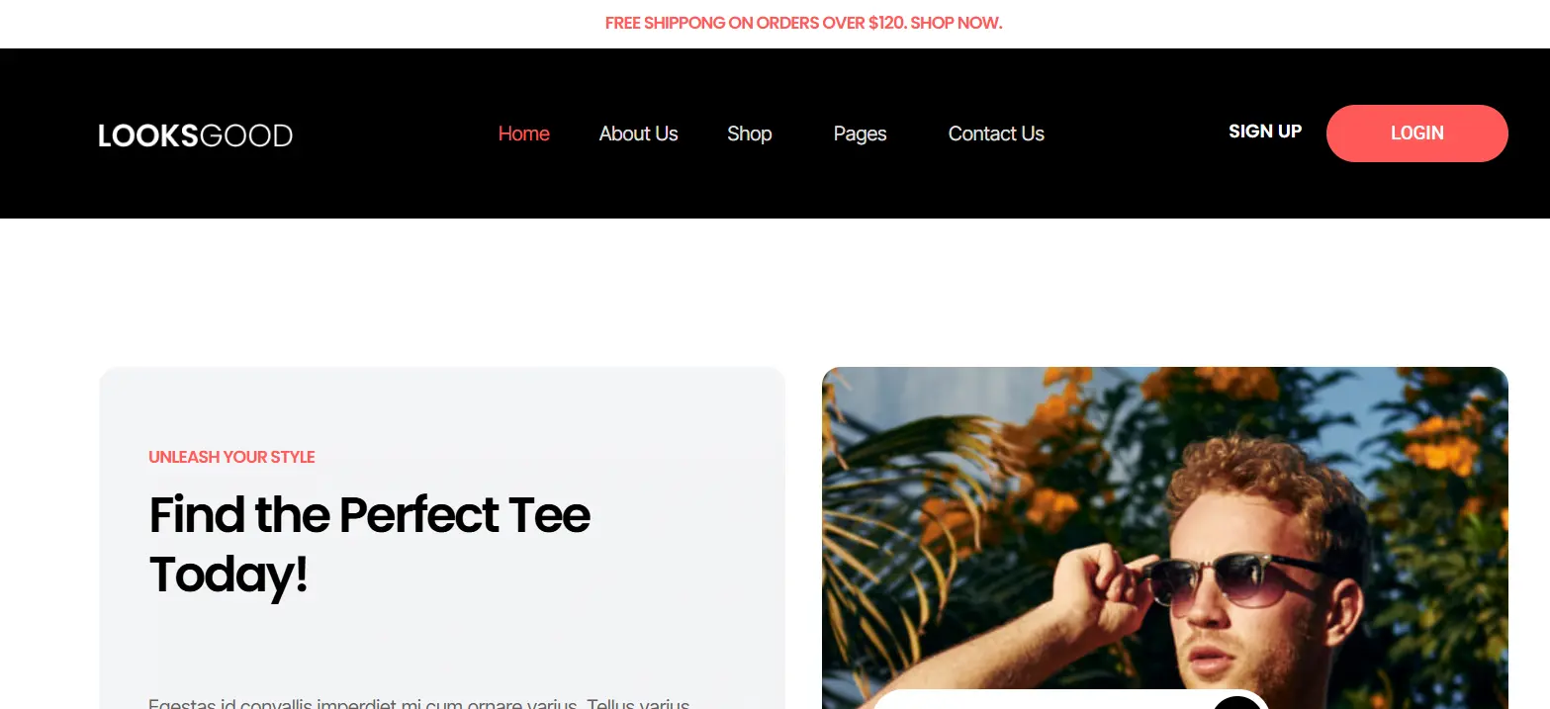Screen dimensions: 1550x709
Task: Click the hero photo of the man
Action: pyautogui.click(x=1164, y=538)
